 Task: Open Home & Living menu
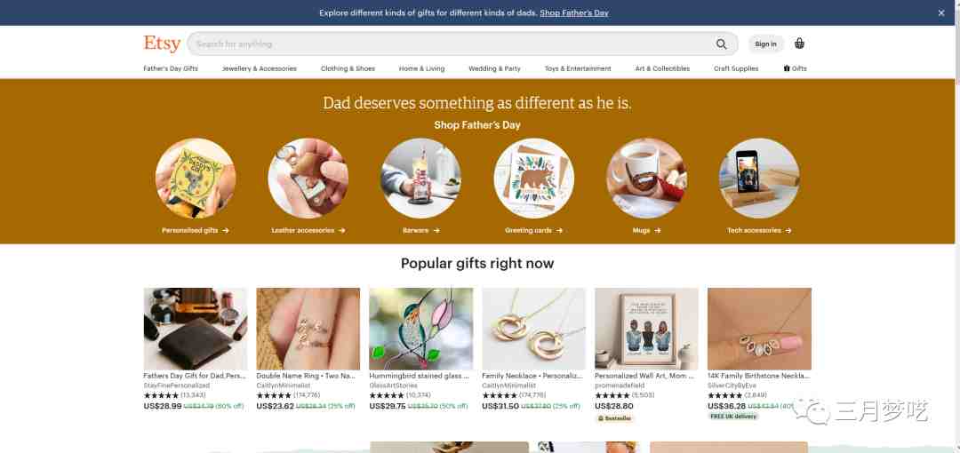pos(422,68)
